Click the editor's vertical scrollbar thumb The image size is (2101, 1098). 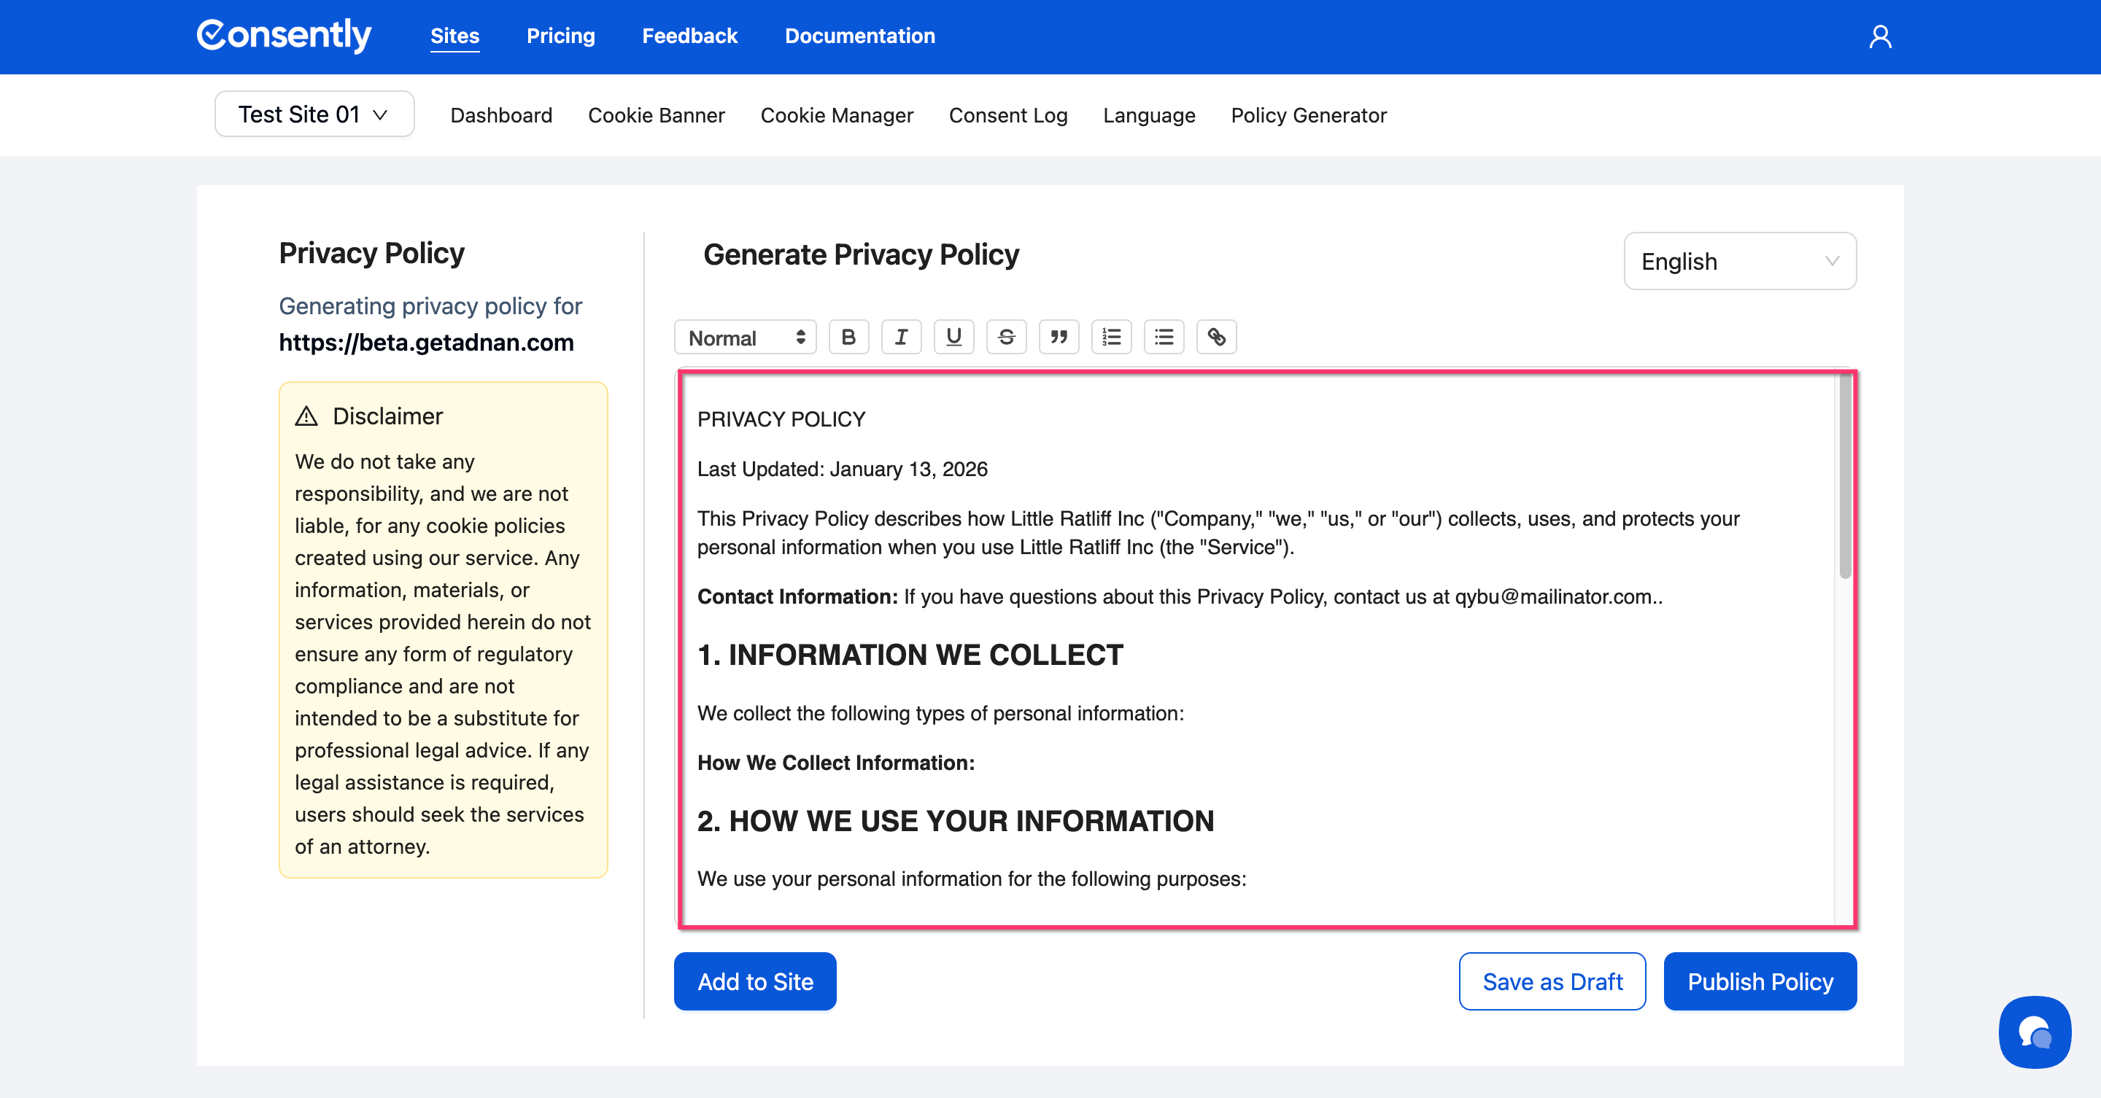1845,477
